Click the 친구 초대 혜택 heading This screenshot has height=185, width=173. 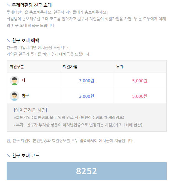pos(26,40)
